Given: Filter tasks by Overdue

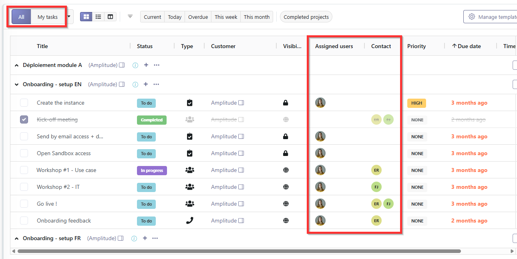Looking at the screenshot, I should (198, 17).
